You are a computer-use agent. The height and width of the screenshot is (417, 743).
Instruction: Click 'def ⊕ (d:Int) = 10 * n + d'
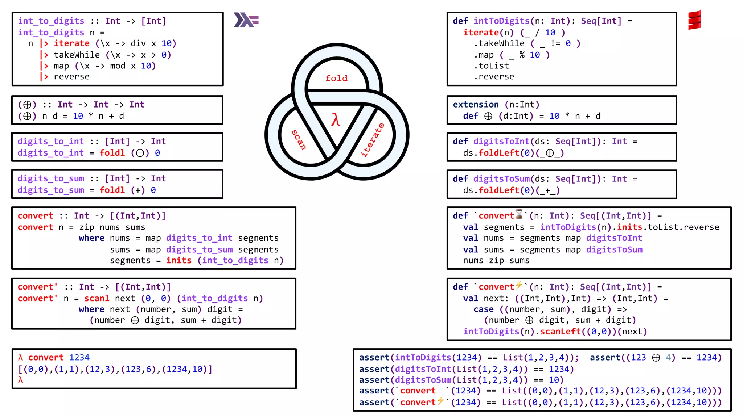532,116
